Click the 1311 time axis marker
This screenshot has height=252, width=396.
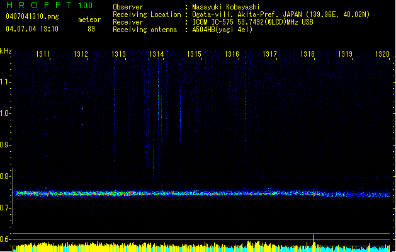(x=43, y=54)
